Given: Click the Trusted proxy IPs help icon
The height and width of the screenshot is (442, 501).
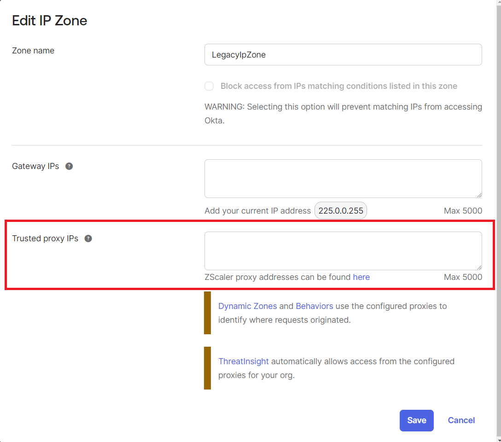Looking at the screenshot, I should click(88, 238).
